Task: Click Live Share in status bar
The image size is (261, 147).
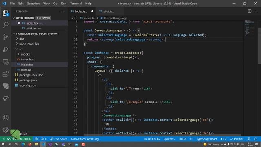Action: (59, 139)
